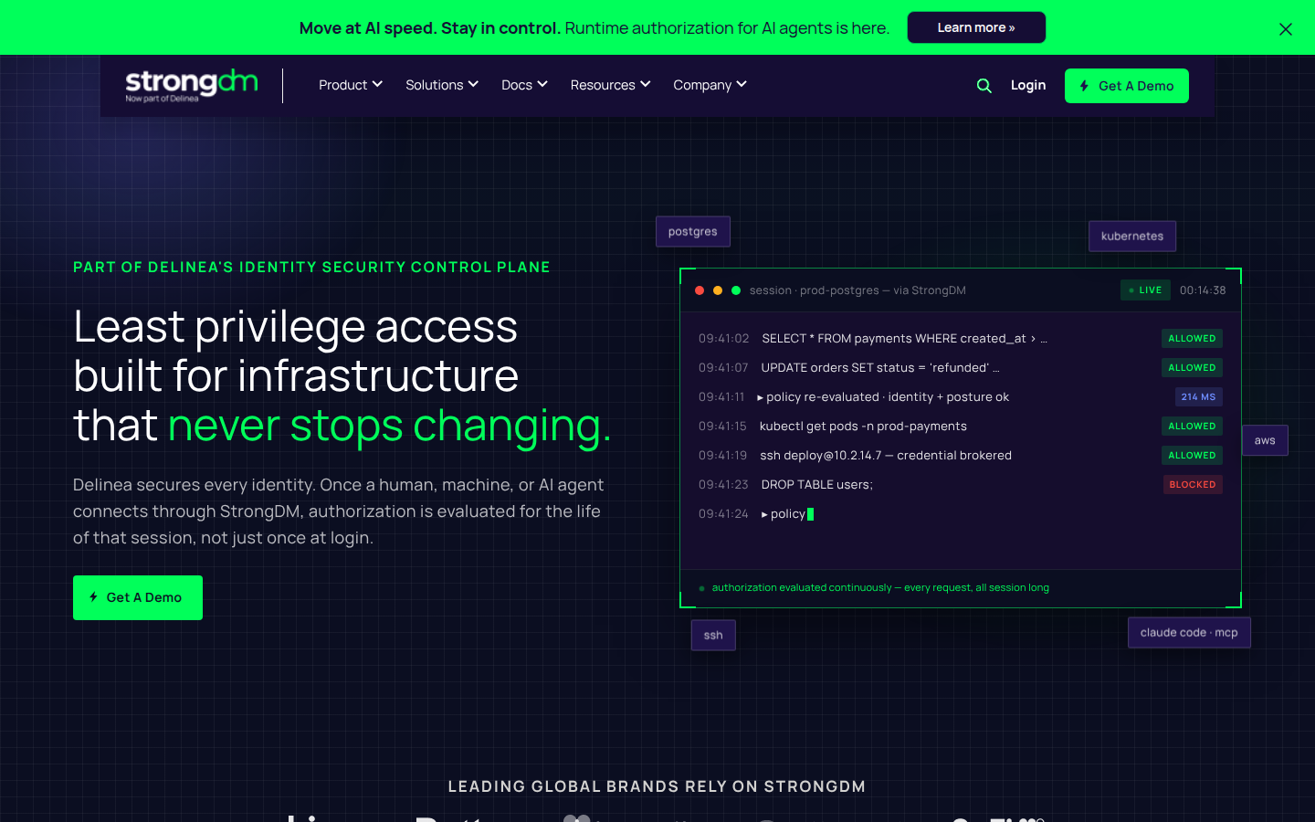Click the orange dot in session window
Viewport: 1315px width, 822px height.
[718, 290]
